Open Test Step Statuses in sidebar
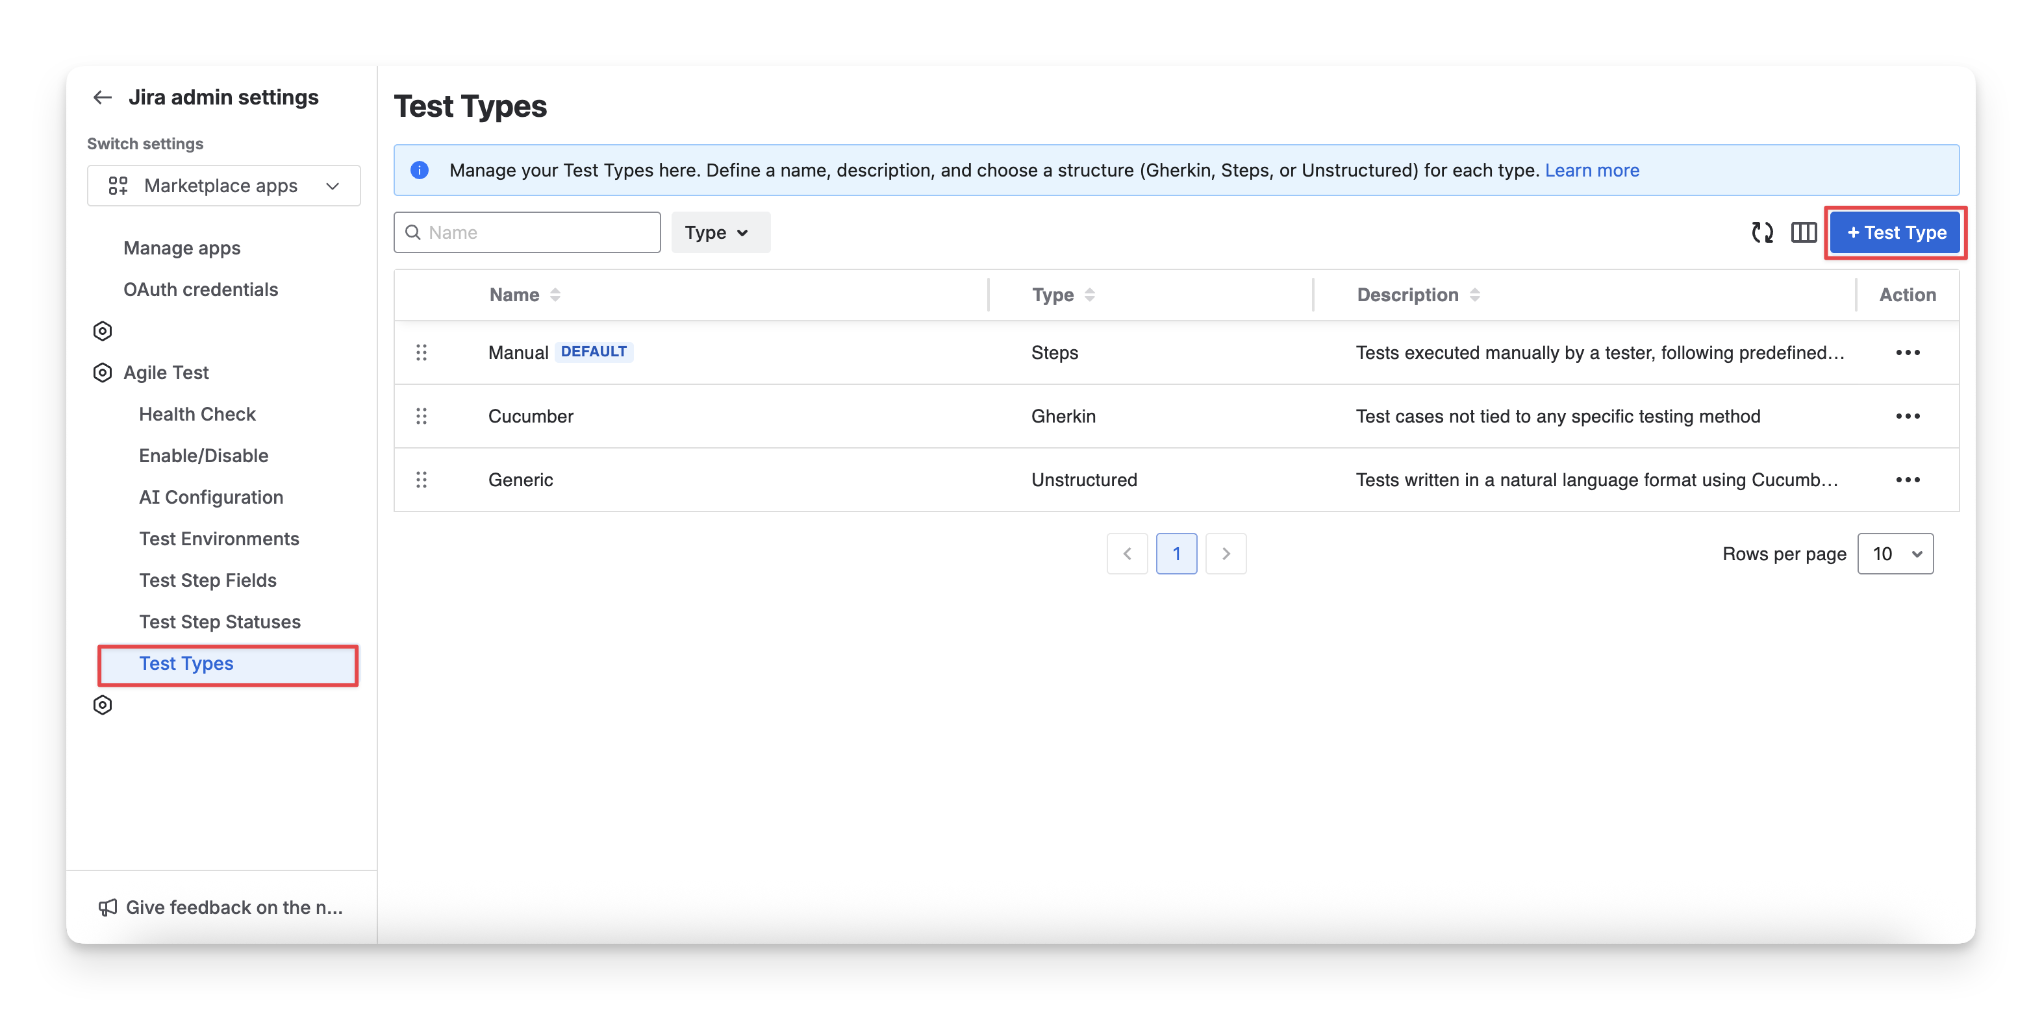 click(220, 622)
